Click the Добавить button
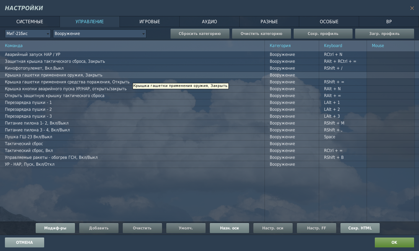The height and width of the screenshot is (251, 419). point(99,228)
